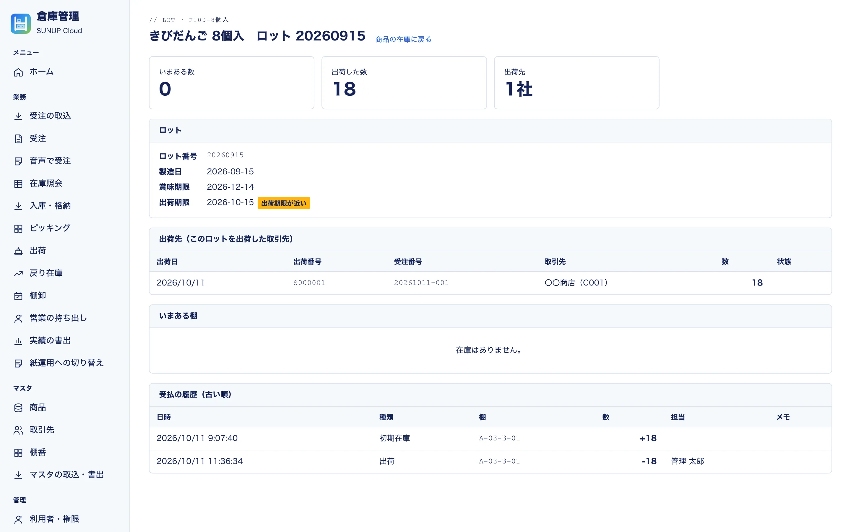Click the 2026/10/11 11:36:34 timestamp
Viewport: 851px width, 532px height.
coord(200,461)
